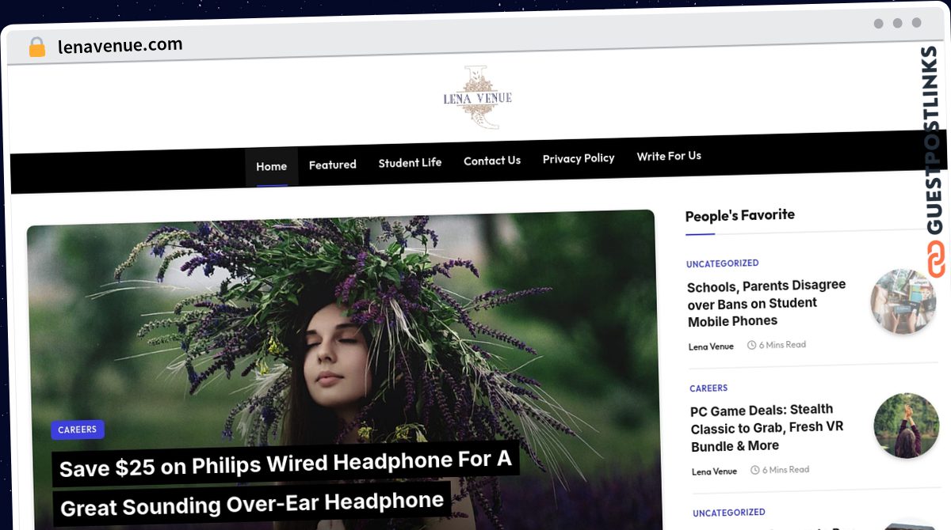951x530 pixels.
Task: Open the Lena Venue site logo
Action: [x=477, y=98]
